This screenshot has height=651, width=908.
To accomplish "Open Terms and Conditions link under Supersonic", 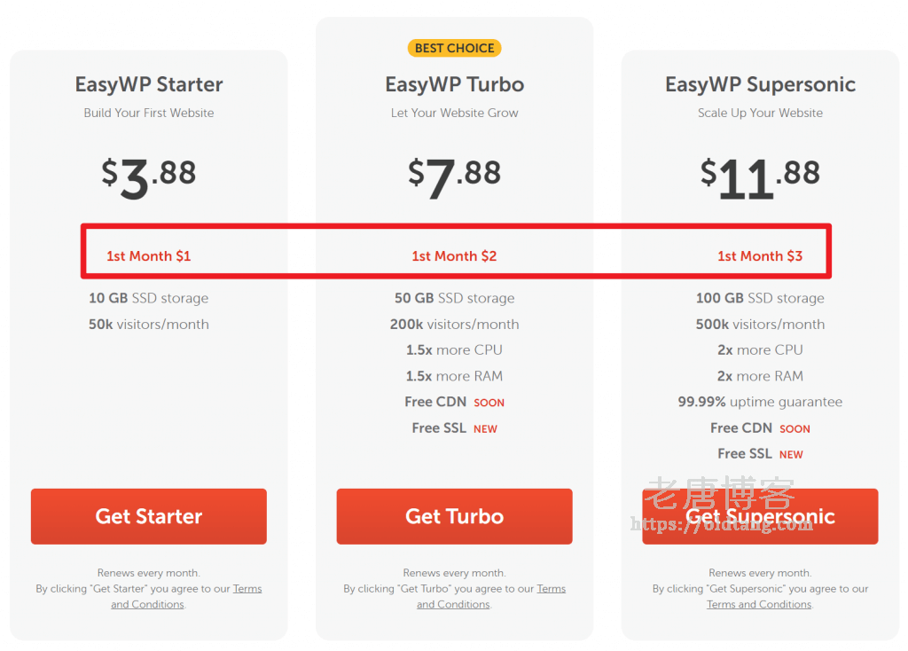I will coord(759,604).
